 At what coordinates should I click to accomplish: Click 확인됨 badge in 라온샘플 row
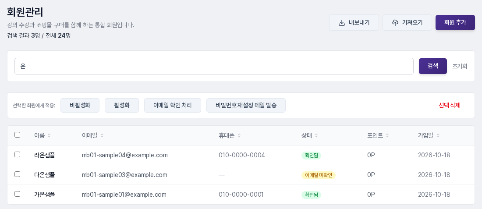pyautogui.click(x=311, y=156)
